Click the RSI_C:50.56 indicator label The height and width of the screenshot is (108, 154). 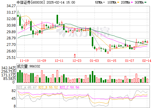pyautogui.click(x=70, y=87)
